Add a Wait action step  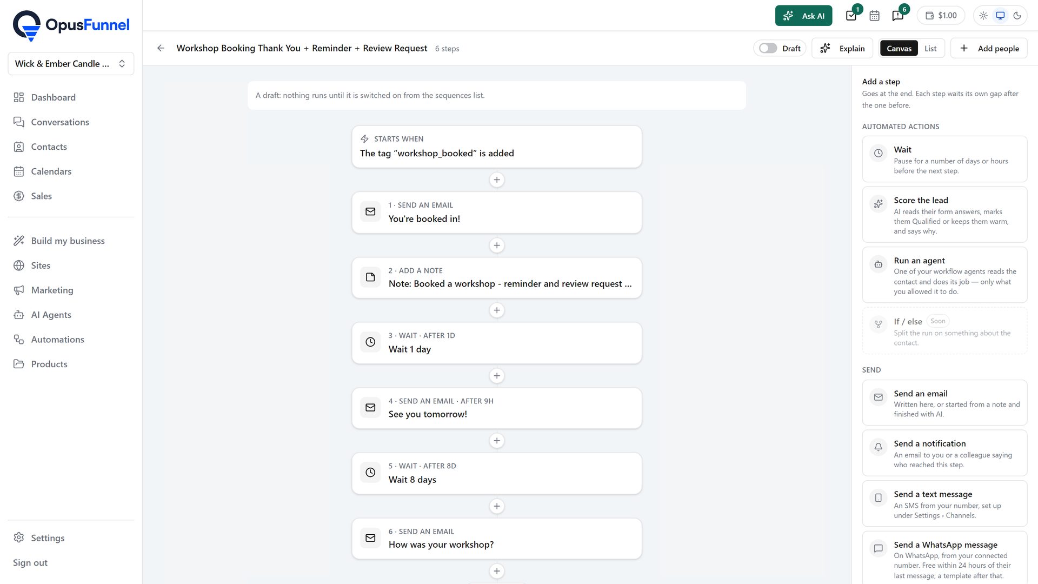(944, 159)
